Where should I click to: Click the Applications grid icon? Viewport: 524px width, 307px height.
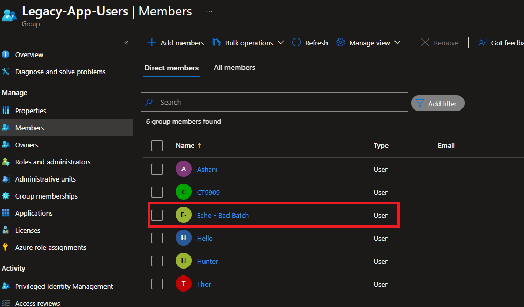6,213
